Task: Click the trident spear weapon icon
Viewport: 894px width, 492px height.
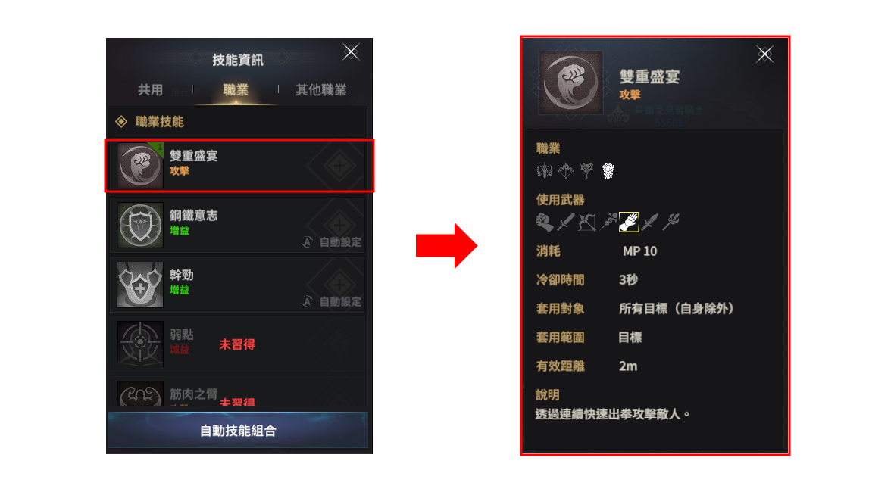Action: 671,222
